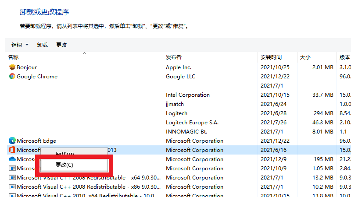Click the Visual C++ 2008 x64 icon
The height and width of the screenshot is (197, 351).
[x=12, y=178]
